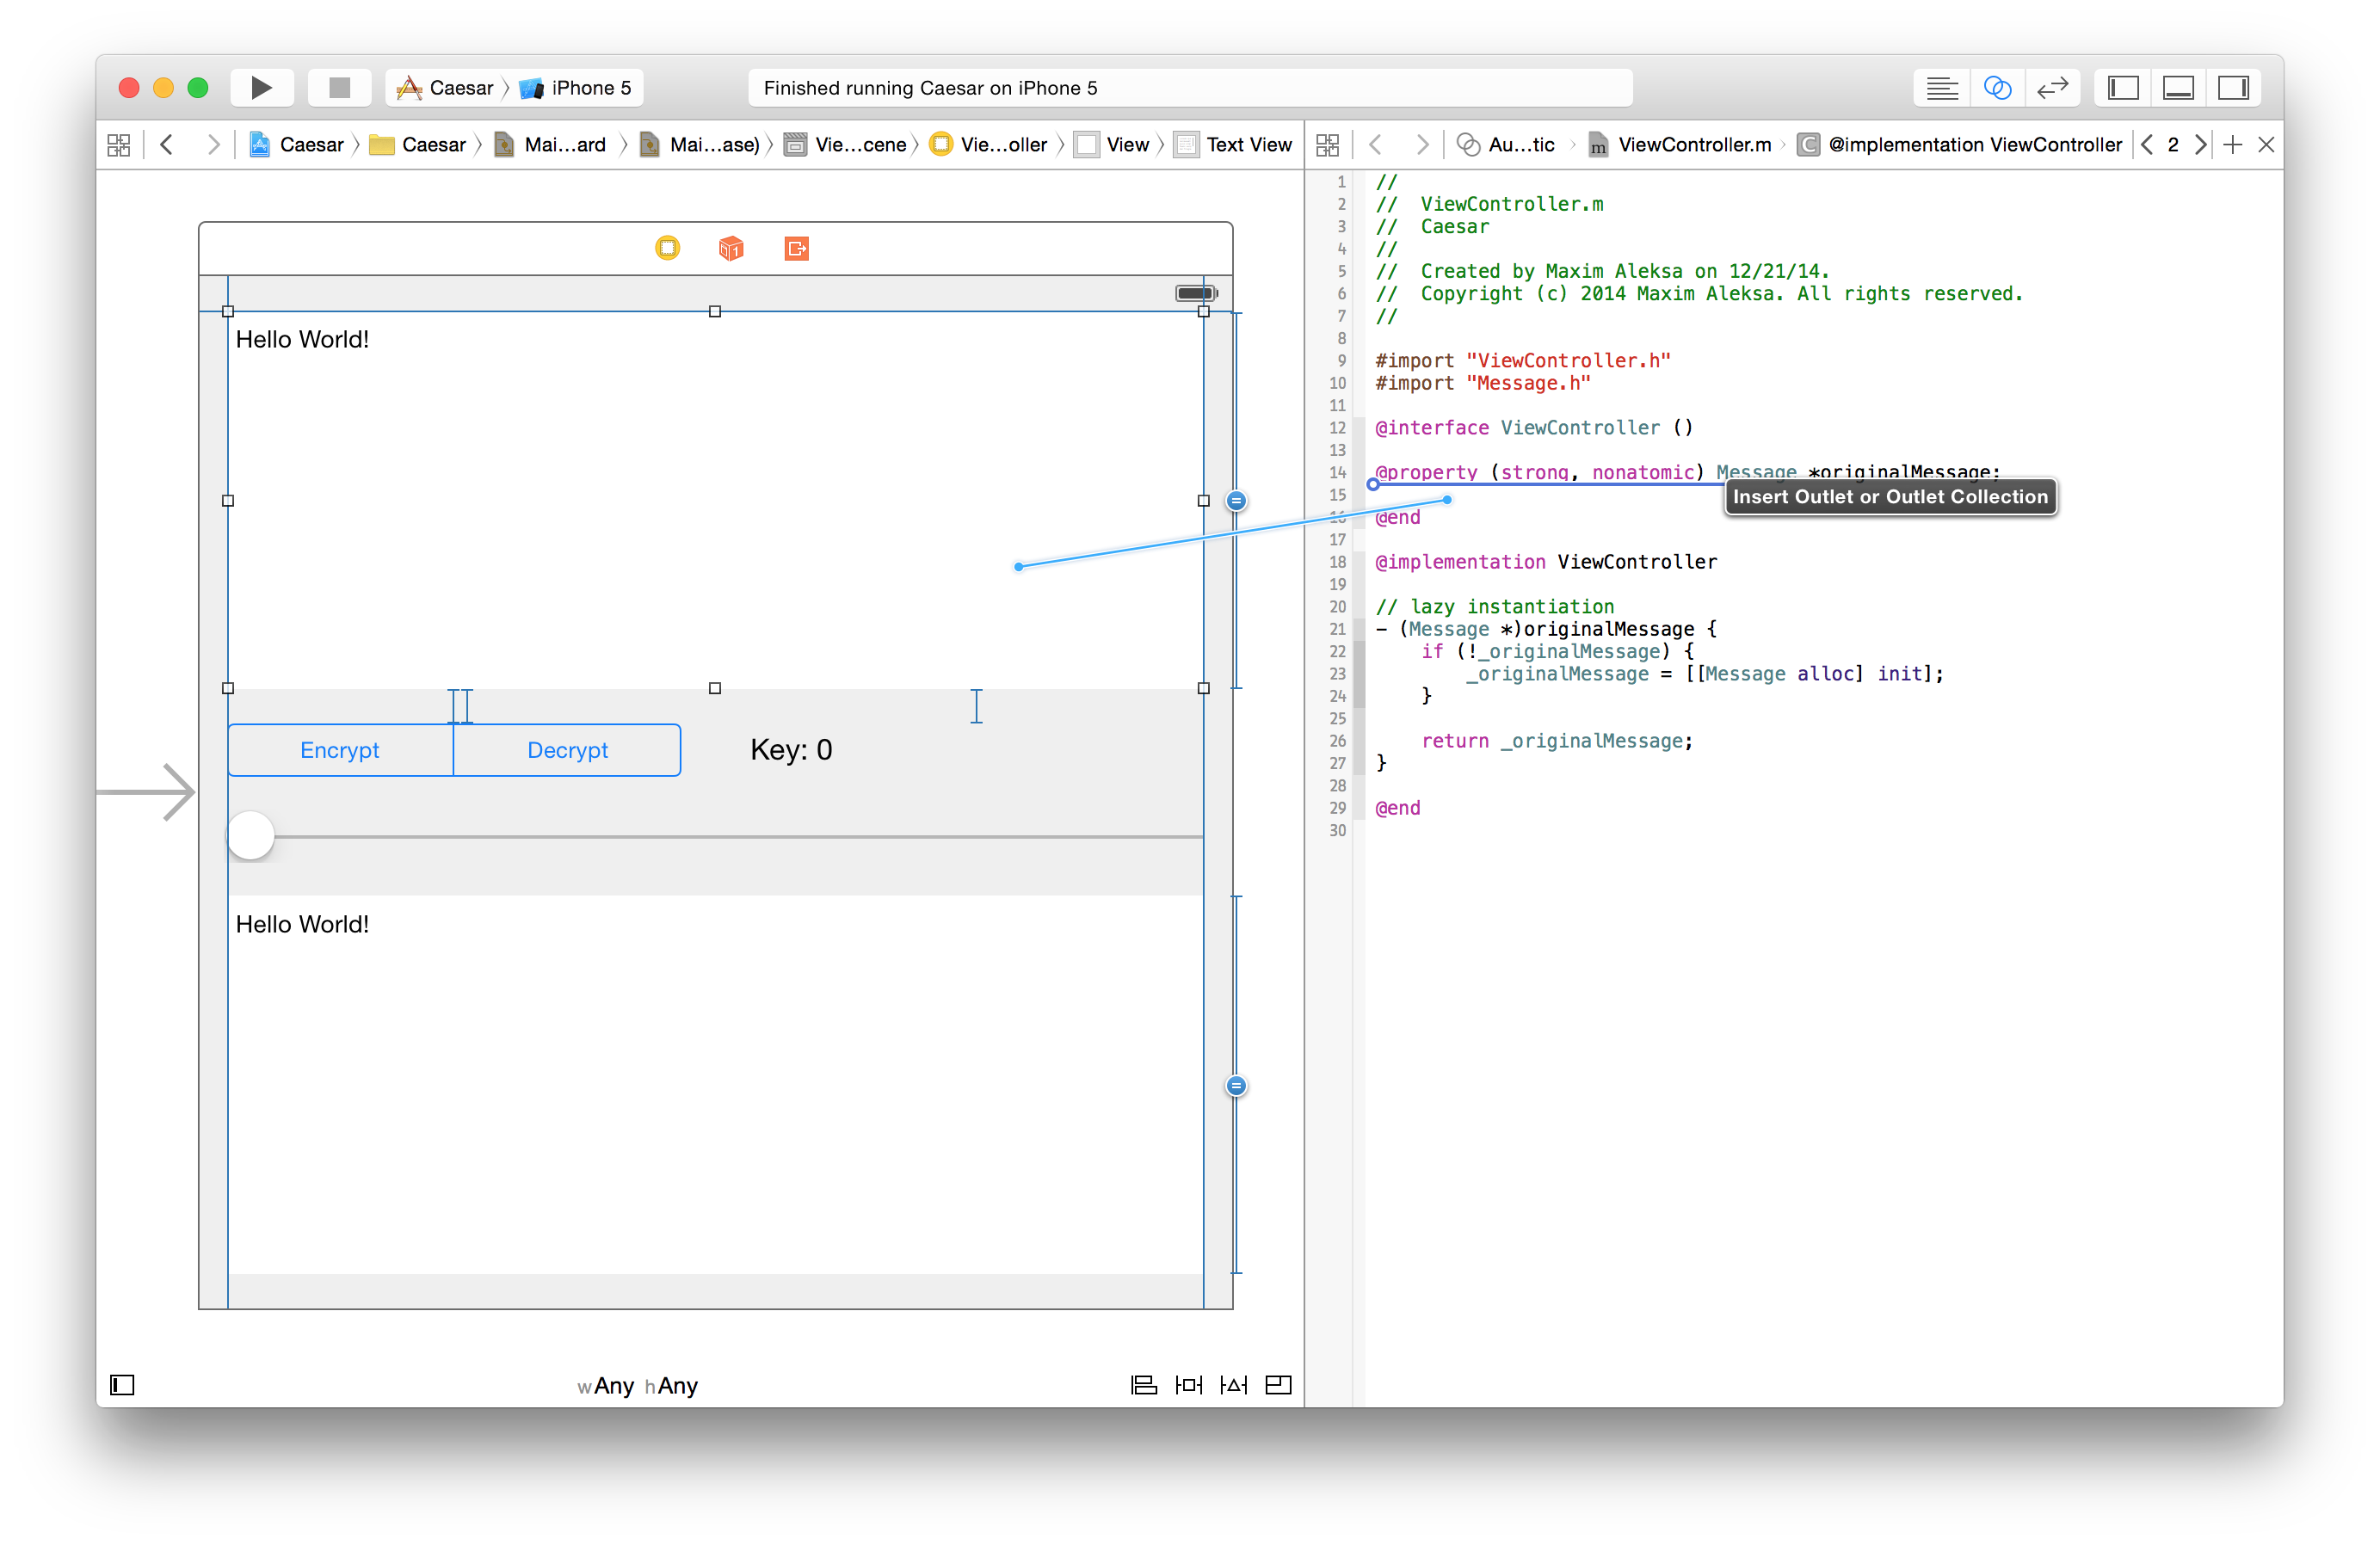Open related items menu in storyboard editor

(x=119, y=145)
